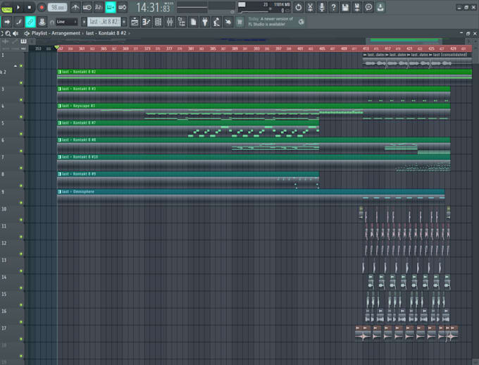
Task: Click the playhead marker on the timeline
Action: click(x=57, y=47)
